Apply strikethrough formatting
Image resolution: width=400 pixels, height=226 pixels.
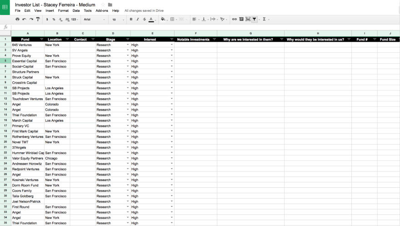[x=145, y=20]
